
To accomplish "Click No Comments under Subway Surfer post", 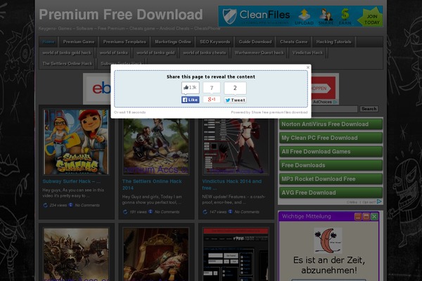I will [x=87, y=205].
